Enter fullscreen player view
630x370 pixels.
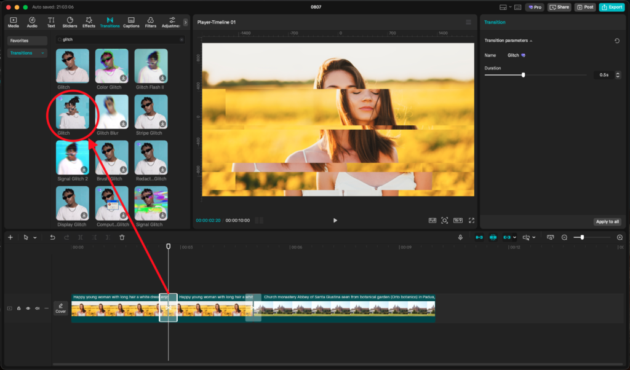coord(472,220)
